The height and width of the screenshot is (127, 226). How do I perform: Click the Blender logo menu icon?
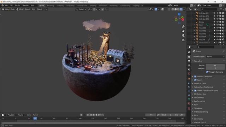point(2,5)
